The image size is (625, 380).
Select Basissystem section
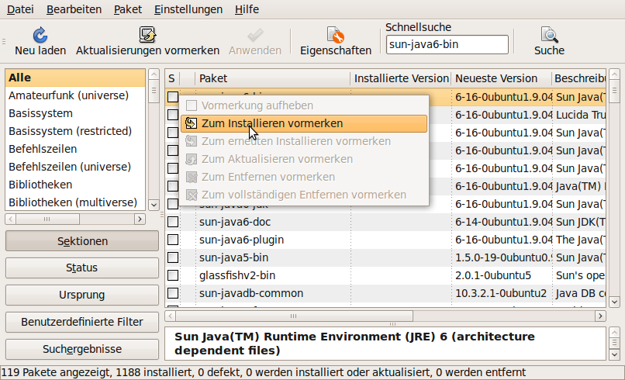click(75, 113)
